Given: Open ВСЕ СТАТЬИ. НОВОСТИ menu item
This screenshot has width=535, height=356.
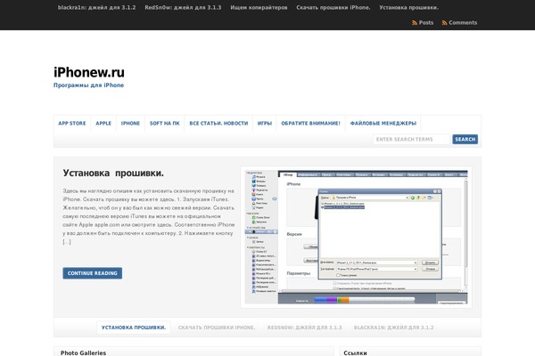Looking at the screenshot, I should click(218, 124).
